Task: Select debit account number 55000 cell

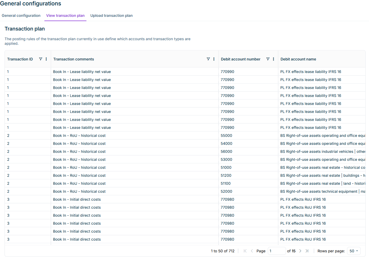Action: point(248,135)
